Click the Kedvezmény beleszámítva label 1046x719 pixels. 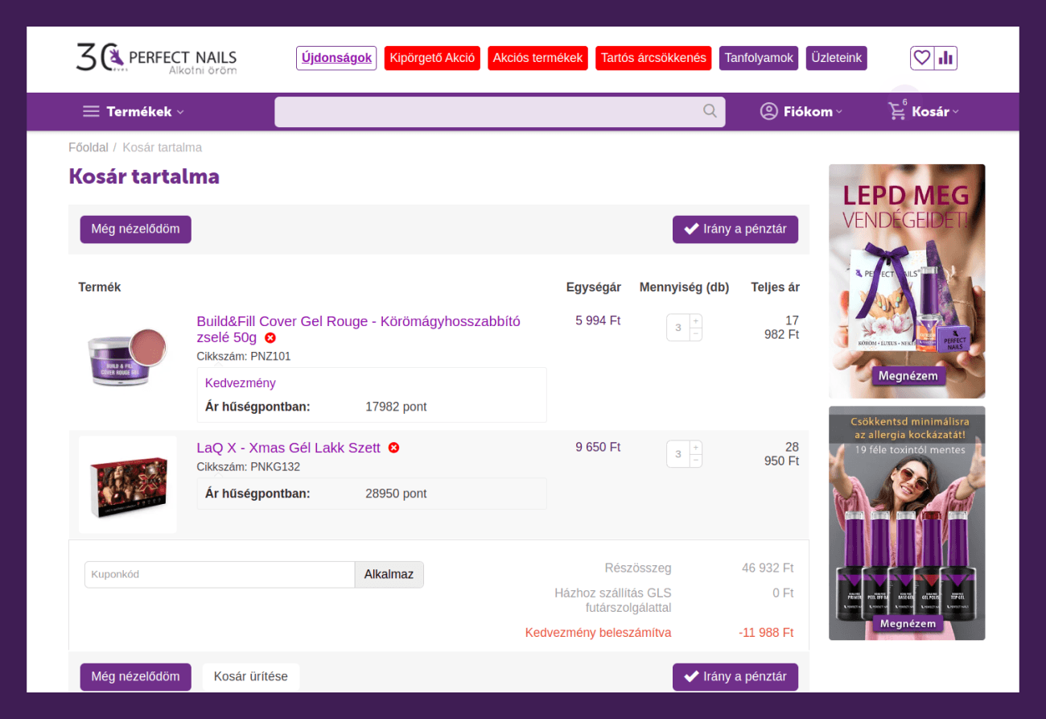[x=598, y=633]
